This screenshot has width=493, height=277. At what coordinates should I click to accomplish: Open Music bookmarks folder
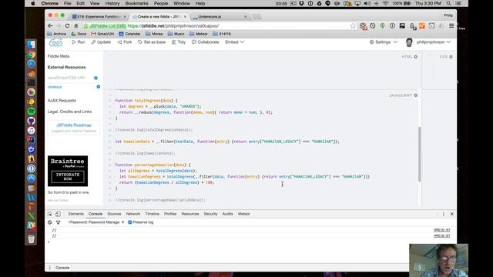click(x=176, y=34)
